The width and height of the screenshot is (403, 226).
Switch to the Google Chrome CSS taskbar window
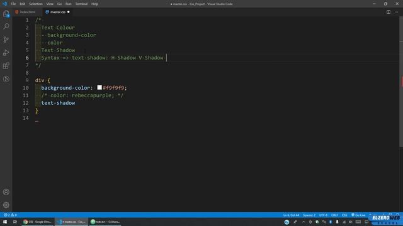[x=38, y=222]
